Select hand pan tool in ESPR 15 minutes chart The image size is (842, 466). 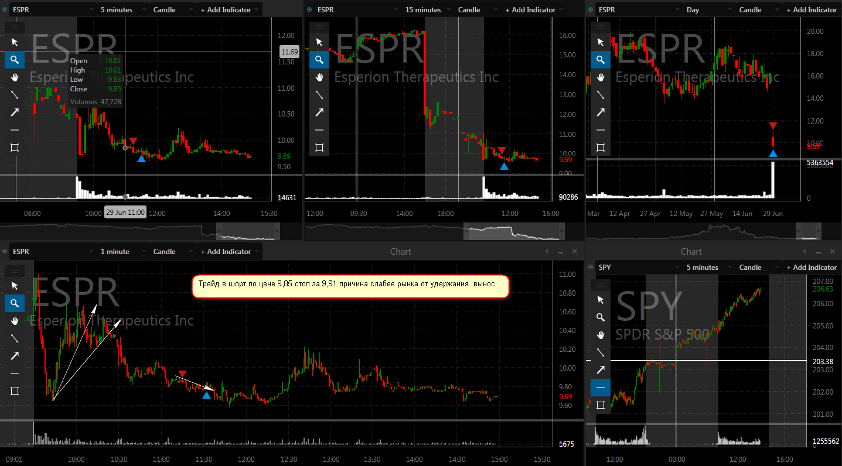click(319, 77)
